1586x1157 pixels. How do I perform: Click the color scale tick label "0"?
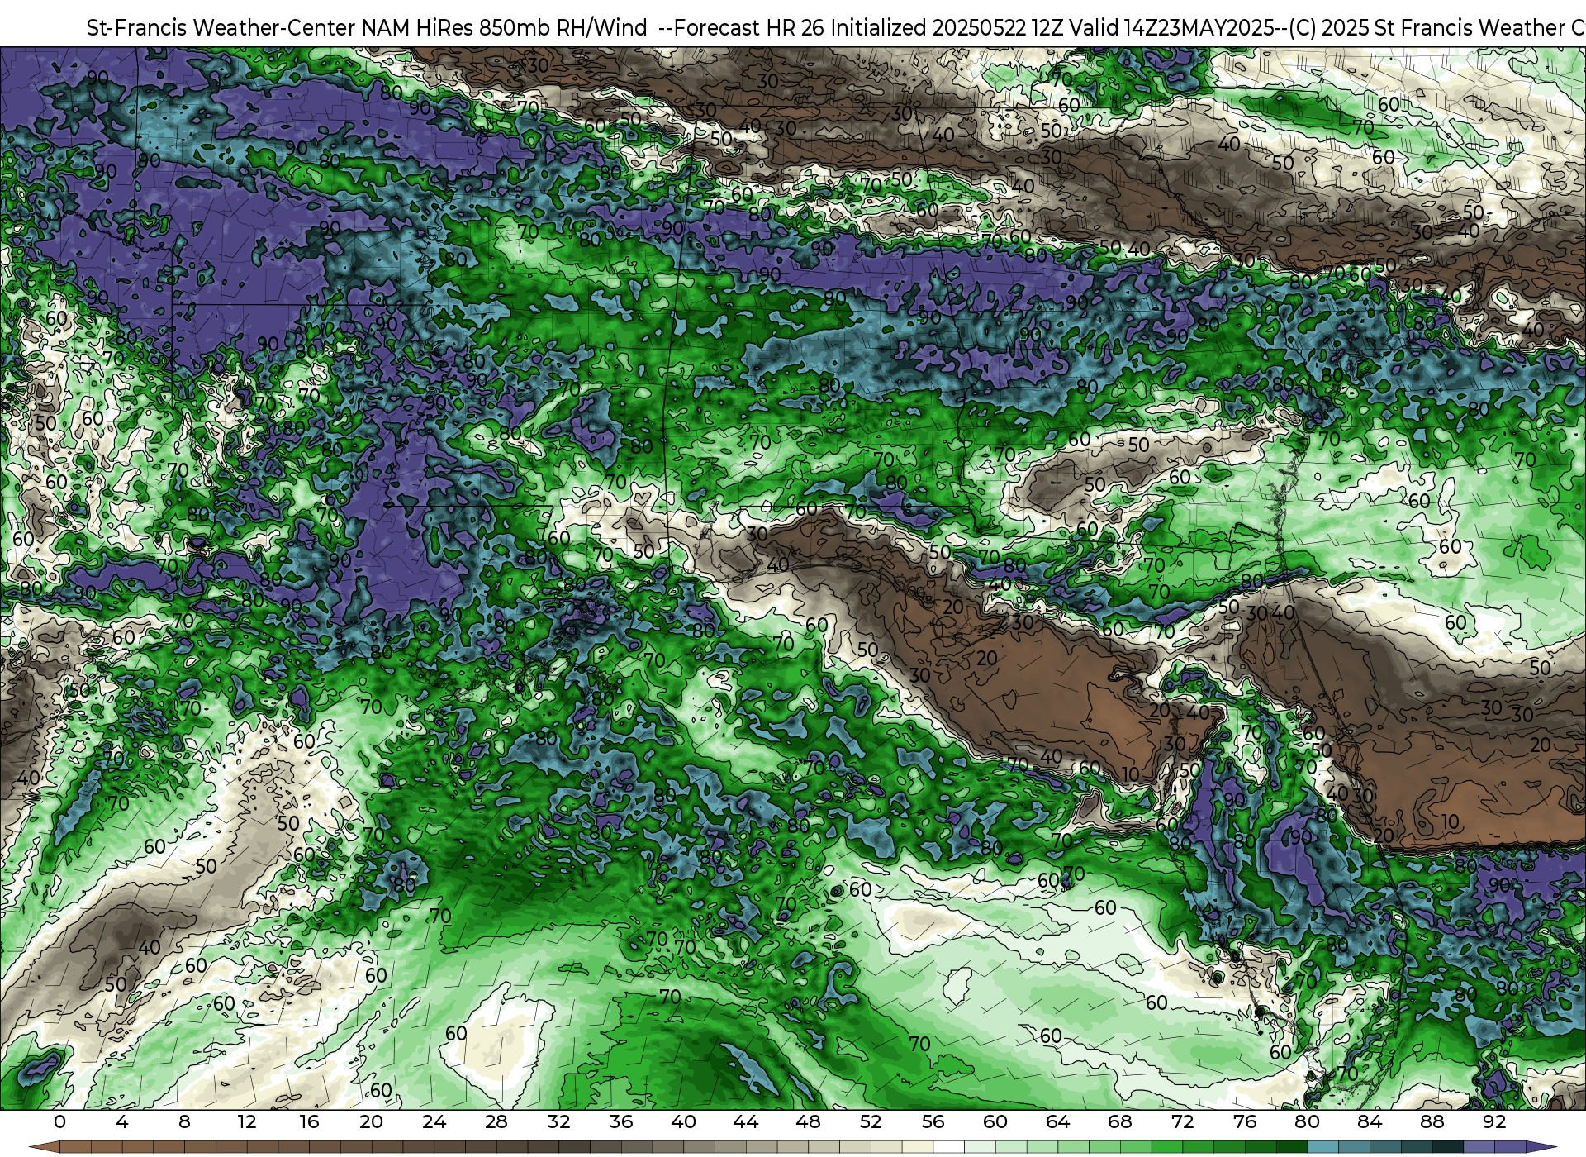59,1122
